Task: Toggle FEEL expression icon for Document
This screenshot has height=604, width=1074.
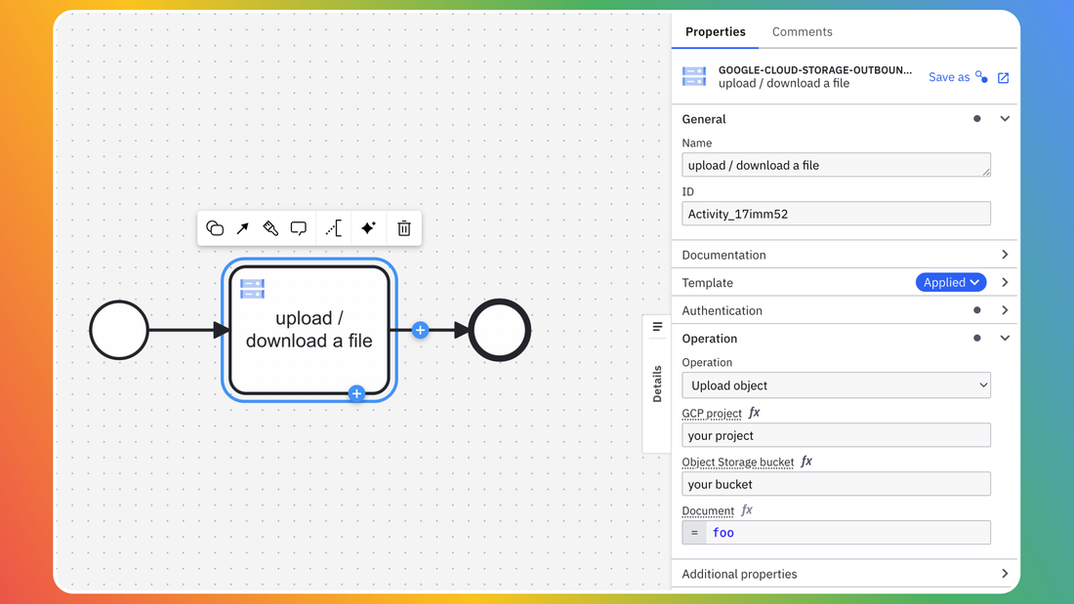Action: pyautogui.click(x=747, y=509)
